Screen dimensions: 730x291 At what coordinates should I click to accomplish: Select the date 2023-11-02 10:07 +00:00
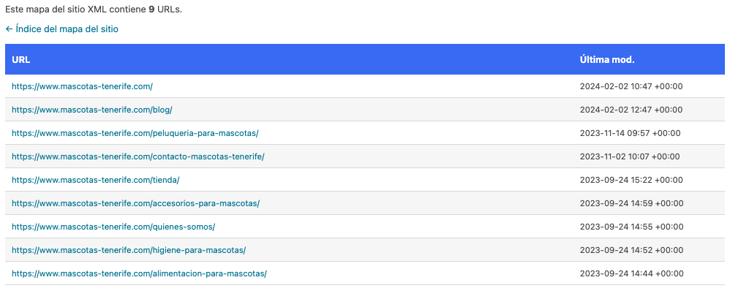pyautogui.click(x=630, y=156)
